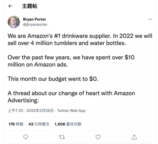
Task: Click the retweet arrows icon
Action: pos(62,137)
